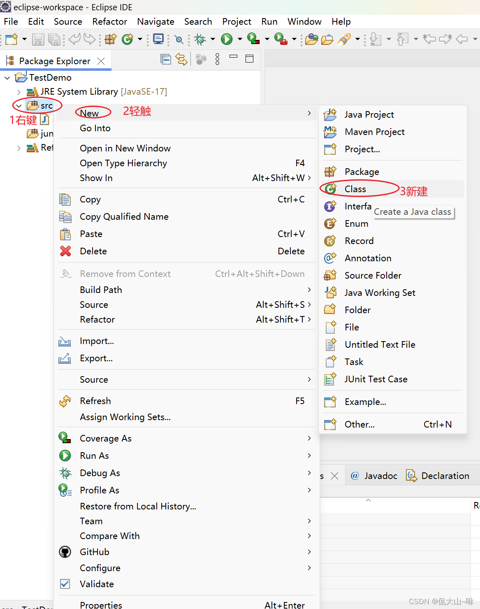
Task: Click the Debug bug toolbar icon
Action: (200, 39)
